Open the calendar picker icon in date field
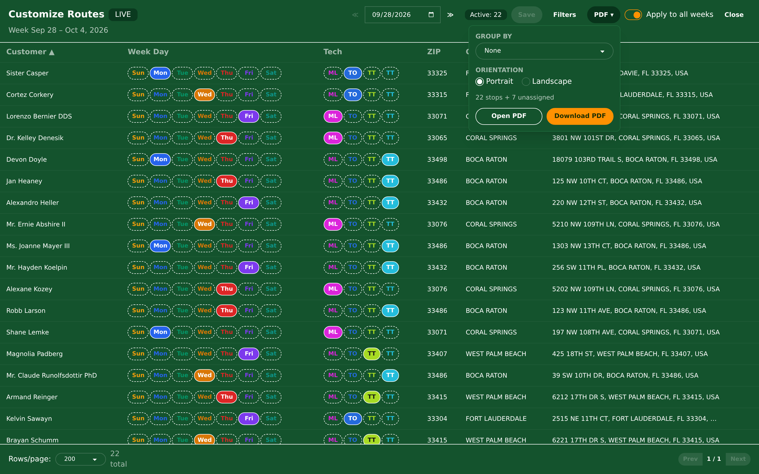 click(x=431, y=15)
